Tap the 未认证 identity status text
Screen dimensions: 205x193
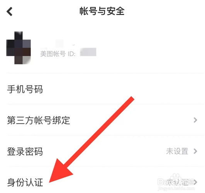coord(177,182)
